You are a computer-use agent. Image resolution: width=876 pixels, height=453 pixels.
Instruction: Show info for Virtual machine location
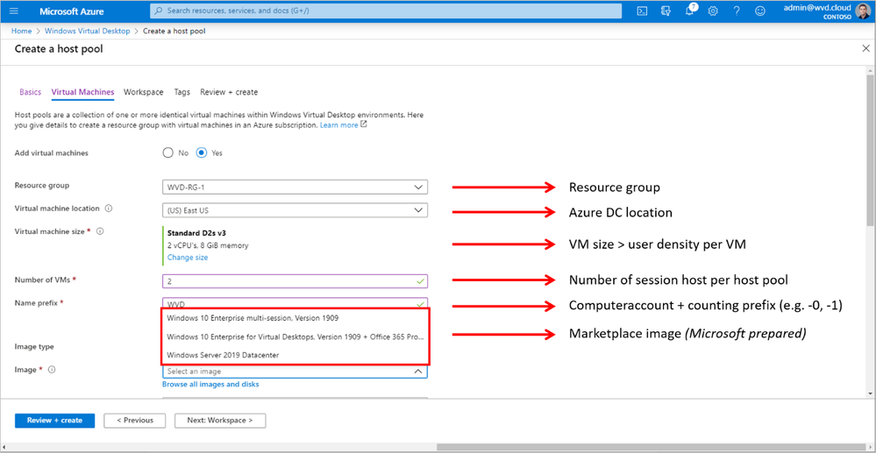(109, 209)
